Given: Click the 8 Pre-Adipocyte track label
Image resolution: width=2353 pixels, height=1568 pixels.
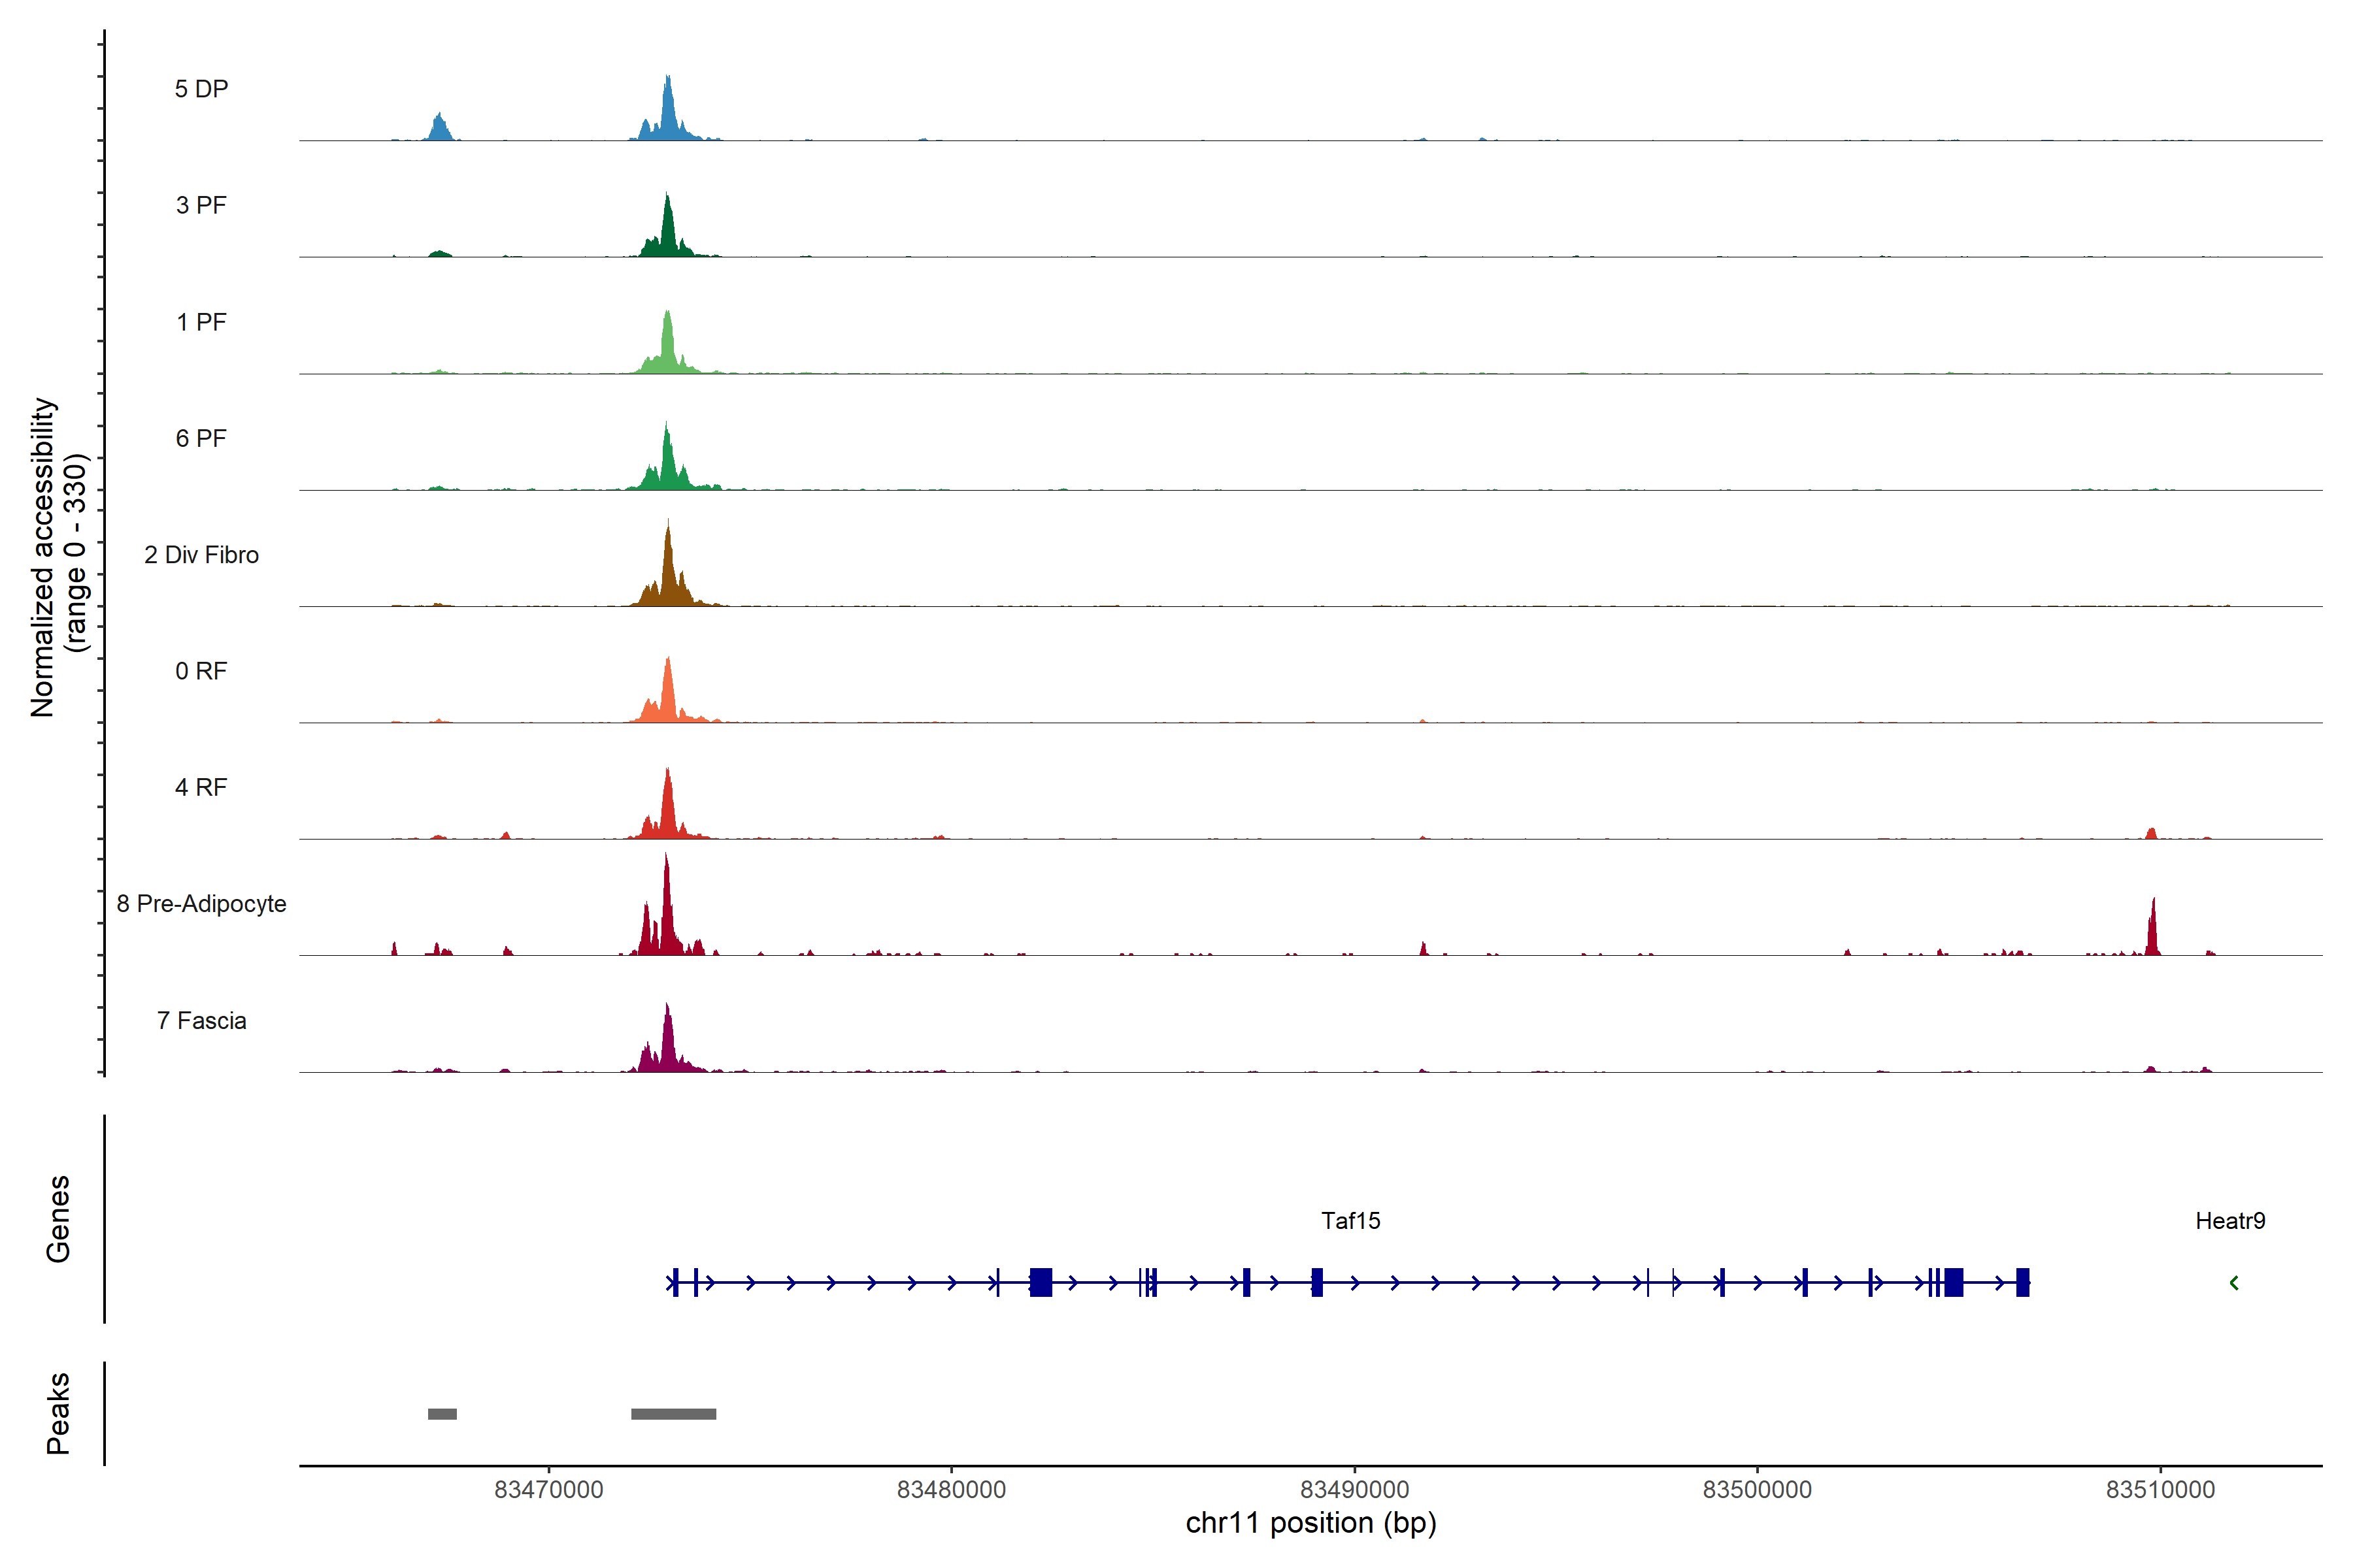Looking at the screenshot, I should tap(201, 903).
